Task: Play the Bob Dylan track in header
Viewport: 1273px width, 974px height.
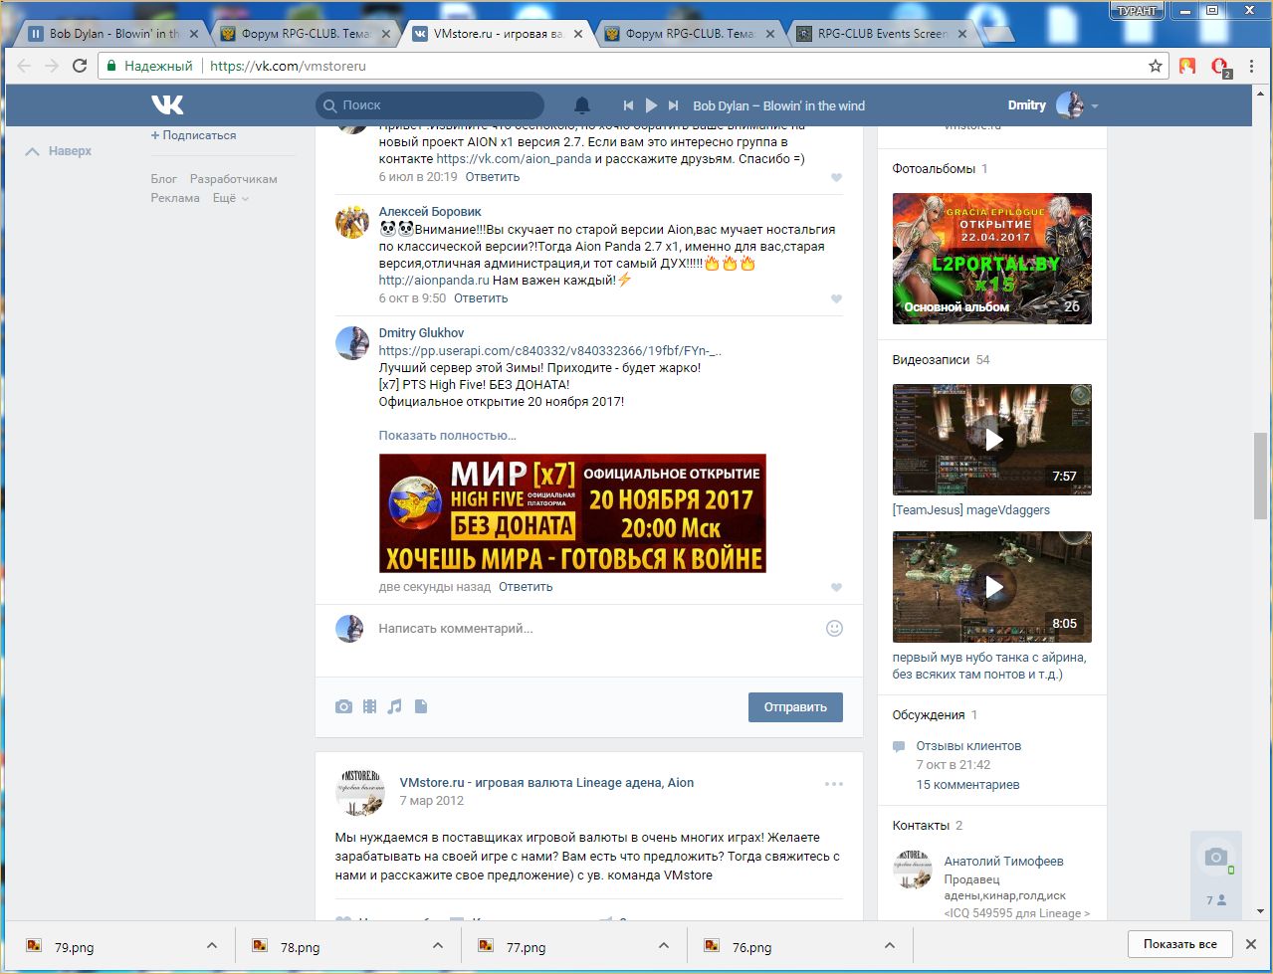Action: tap(651, 105)
